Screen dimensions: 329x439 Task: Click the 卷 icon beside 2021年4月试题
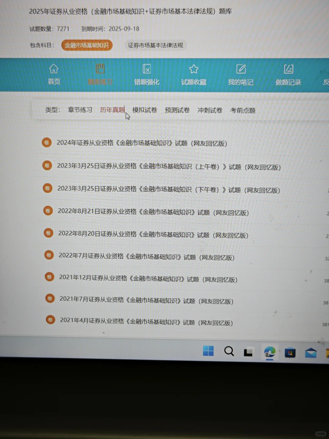point(50,319)
